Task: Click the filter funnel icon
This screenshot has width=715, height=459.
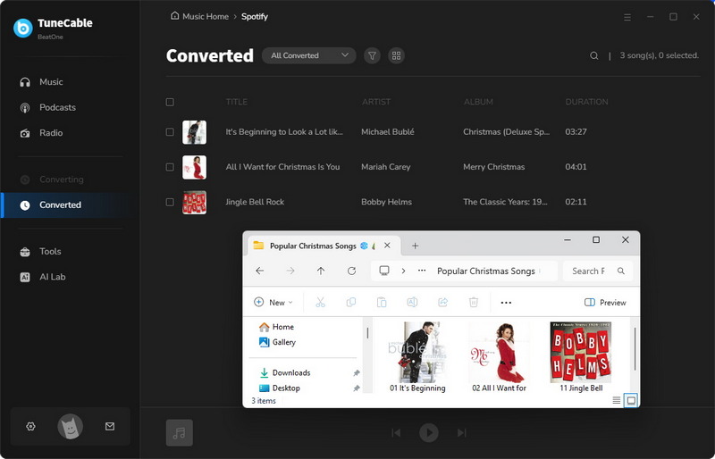Action: (x=372, y=55)
